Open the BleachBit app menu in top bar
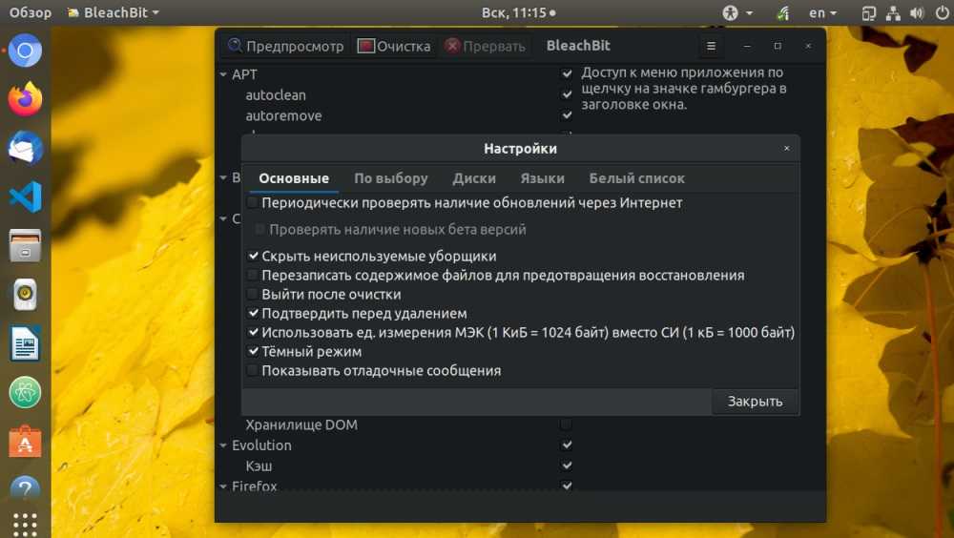This screenshot has width=954, height=538. point(114,12)
